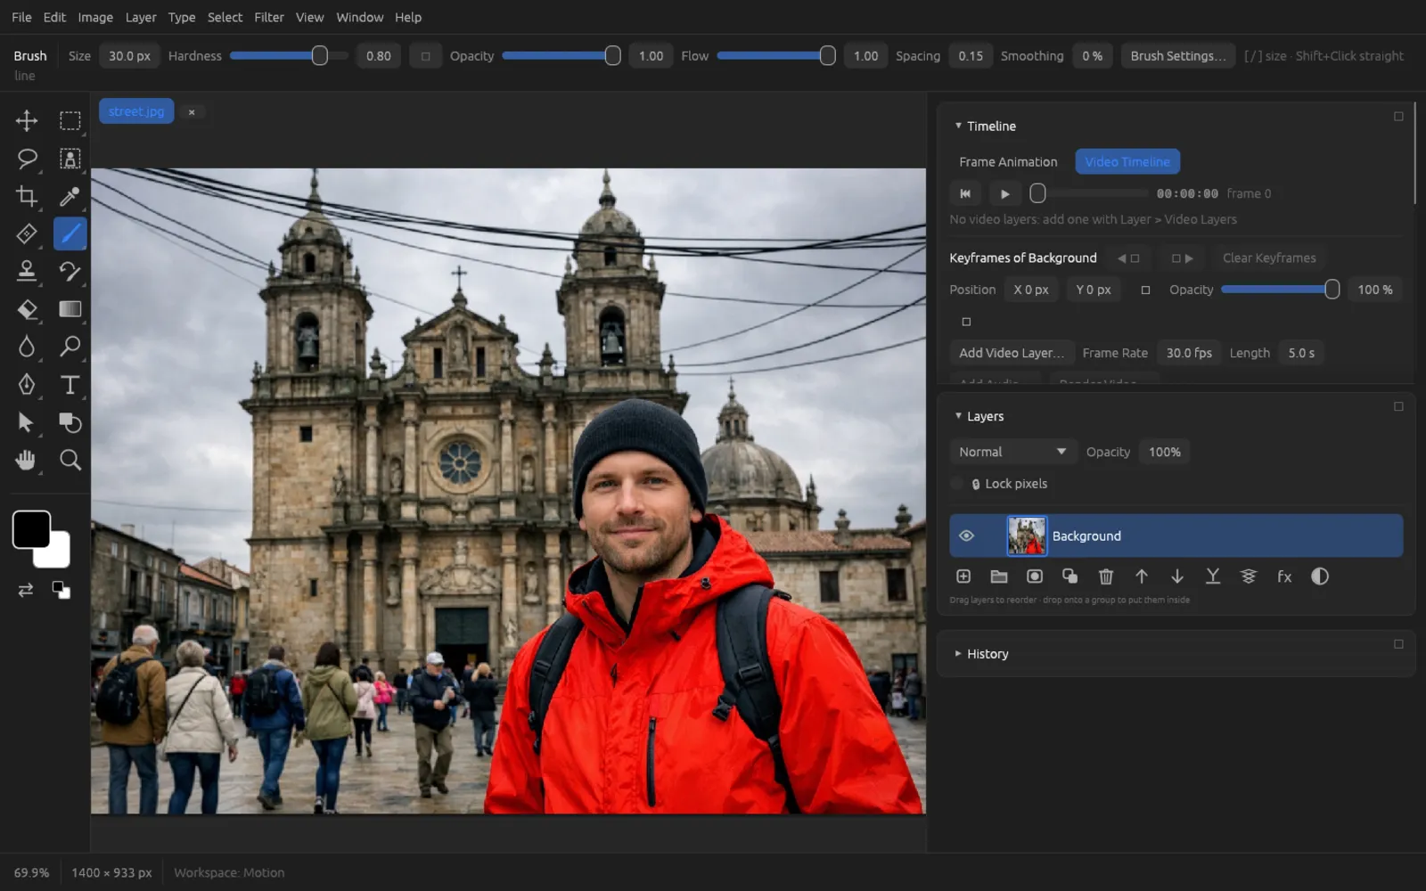Screen dimensions: 1426x891
Task: Play the timeline
Action: [1004, 193]
